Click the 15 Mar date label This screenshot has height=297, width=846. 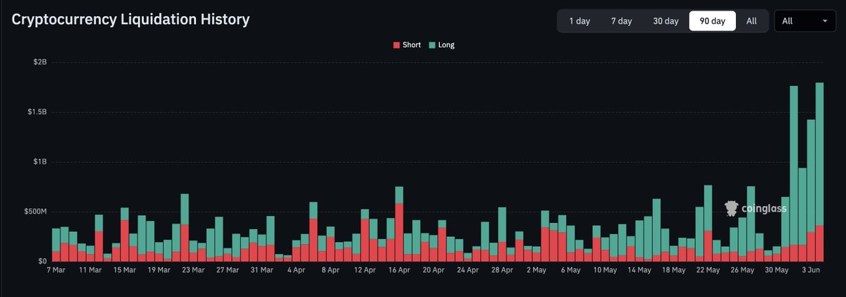point(125,270)
